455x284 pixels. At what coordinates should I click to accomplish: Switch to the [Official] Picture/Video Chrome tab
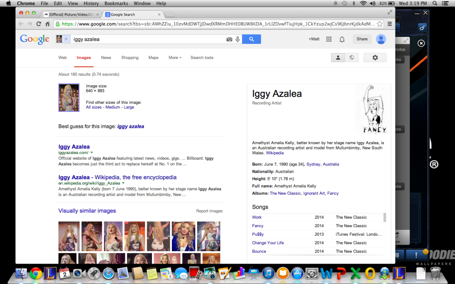click(71, 15)
